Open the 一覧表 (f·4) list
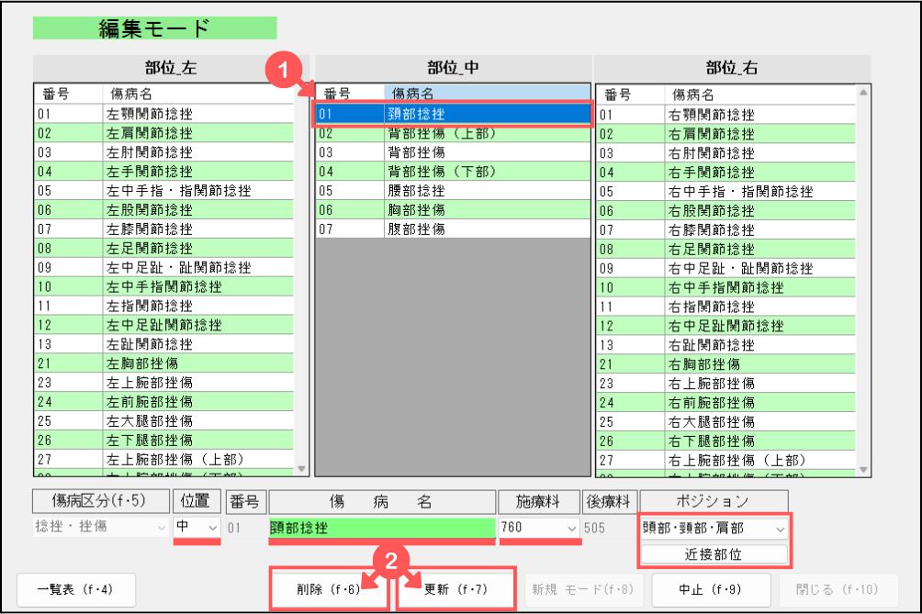Image resolution: width=922 pixels, height=614 pixels. pyautogui.click(x=75, y=588)
